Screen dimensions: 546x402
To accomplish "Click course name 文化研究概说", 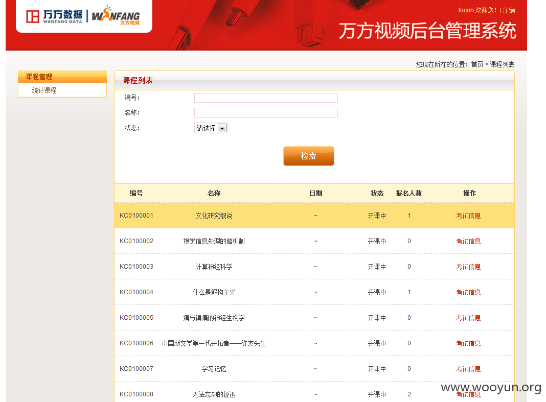I will click(x=214, y=216).
